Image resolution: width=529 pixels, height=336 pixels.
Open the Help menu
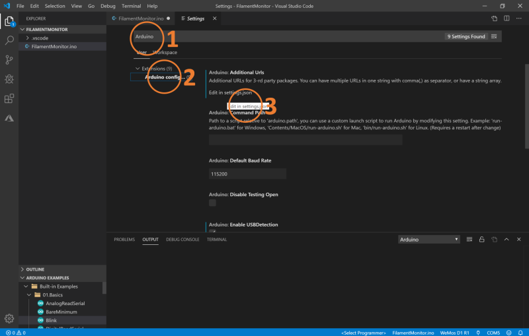click(152, 6)
